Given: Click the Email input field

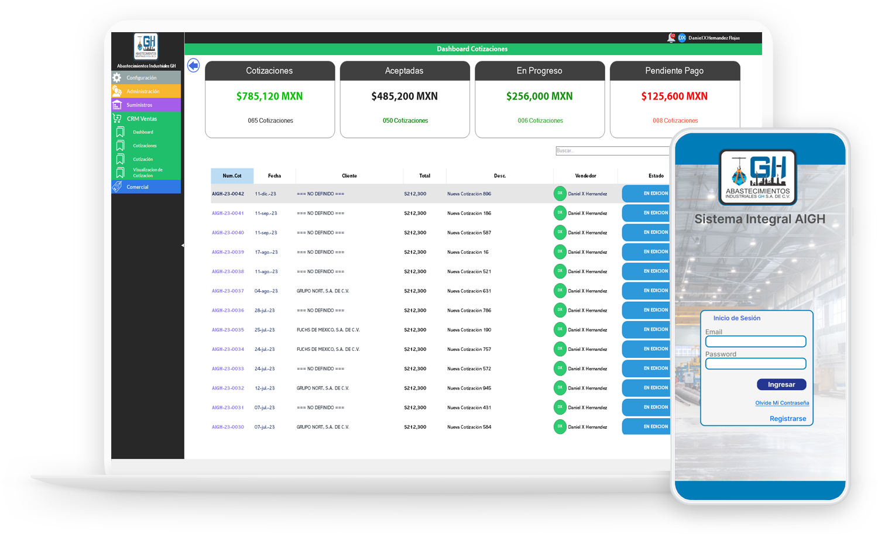Looking at the screenshot, I should tap(756, 342).
